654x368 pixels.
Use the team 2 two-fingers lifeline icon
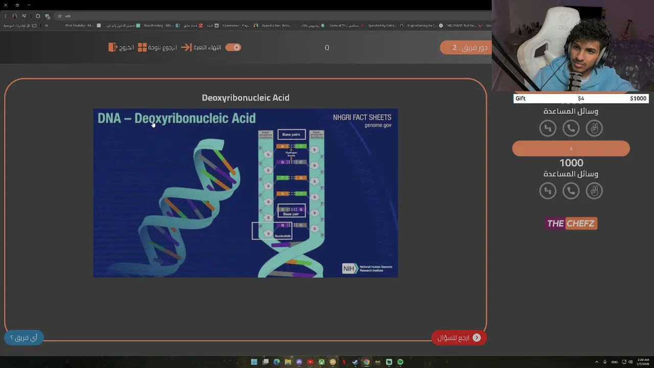tap(594, 191)
